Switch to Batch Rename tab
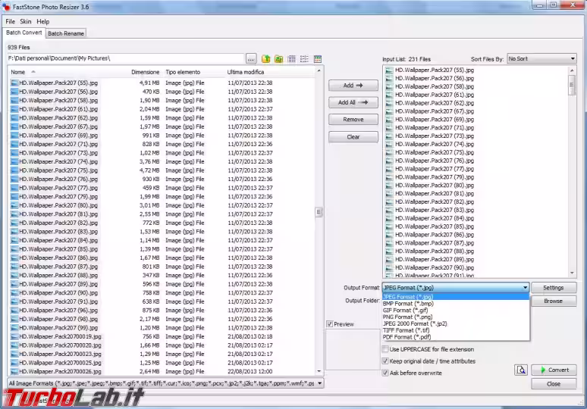The width and height of the screenshot is (587, 409). 66,33
